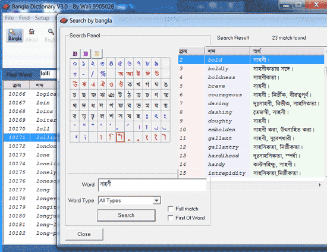The width and height of the screenshot is (327, 252).
Task: Click the Close button in dialog
Action: pos(84,234)
